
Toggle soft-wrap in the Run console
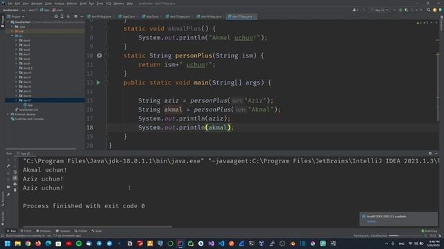pos(15,172)
